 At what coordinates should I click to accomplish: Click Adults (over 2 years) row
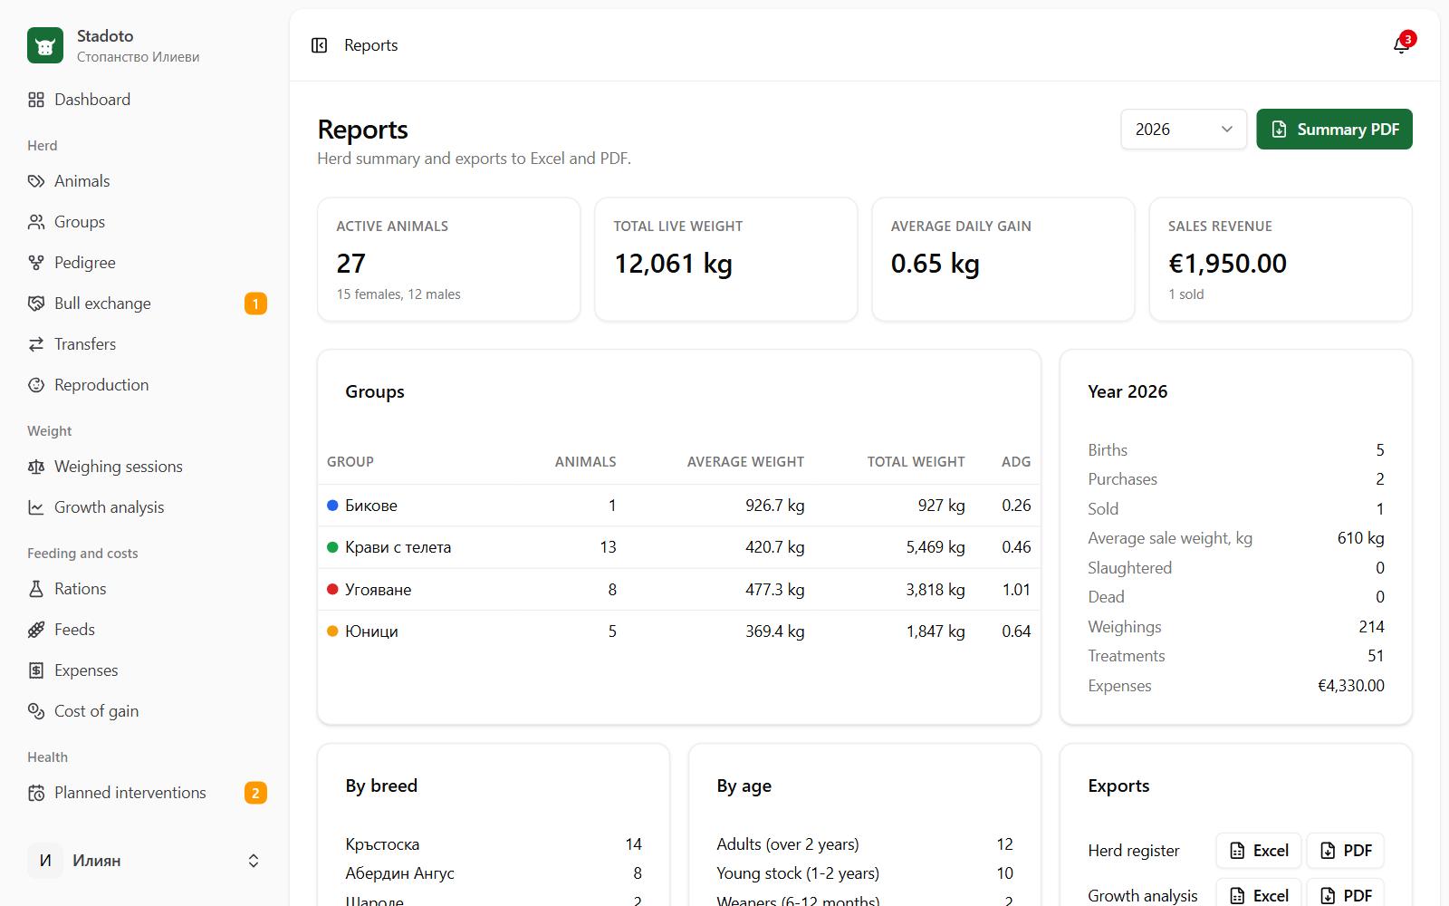click(x=865, y=844)
